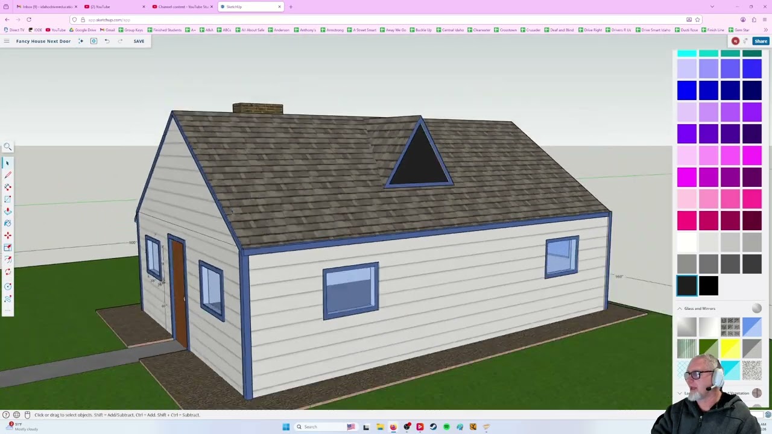Select the SketchUp browser tab

click(x=250, y=7)
